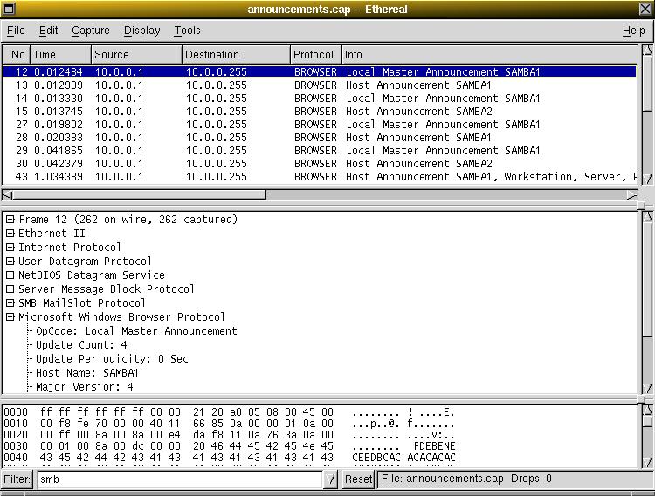This screenshot has width=655, height=496.
Task: Open the Capture menu
Action: (91, 31)
